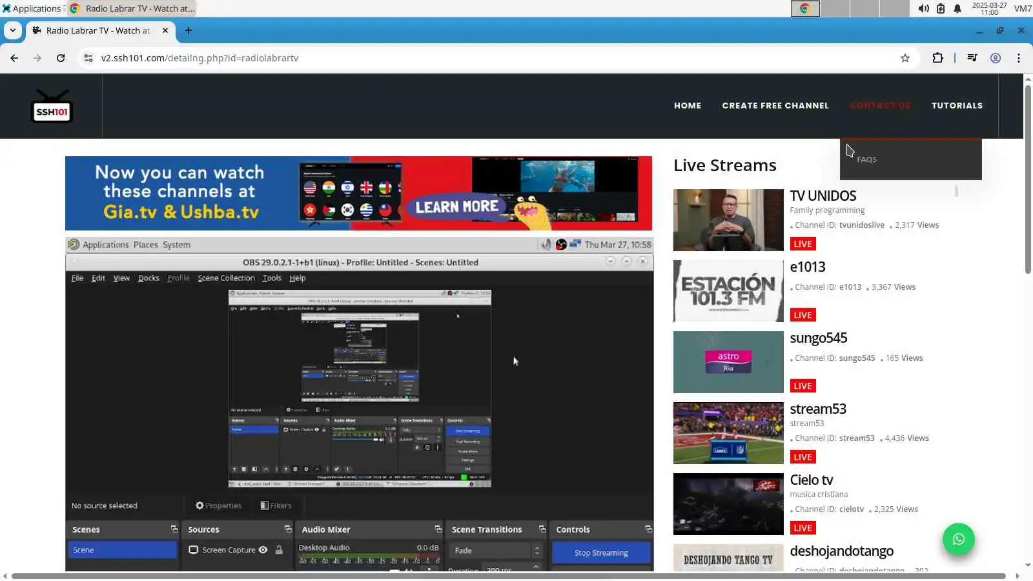Click the SSH101 TV logo

coord(52,106)
